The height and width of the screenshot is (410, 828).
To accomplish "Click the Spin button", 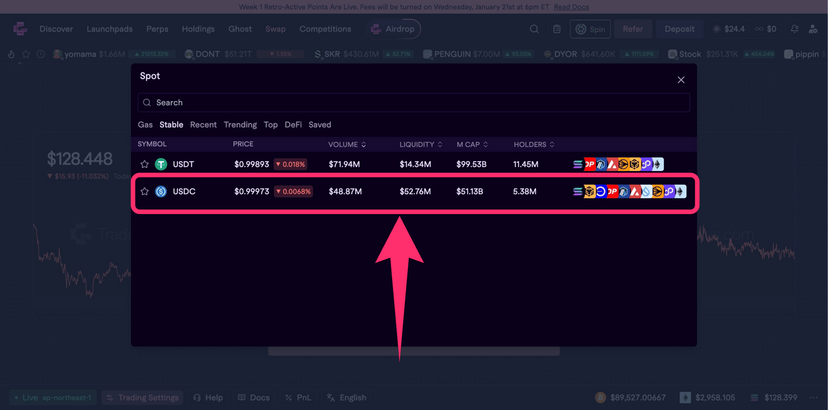I will [590, 29].
